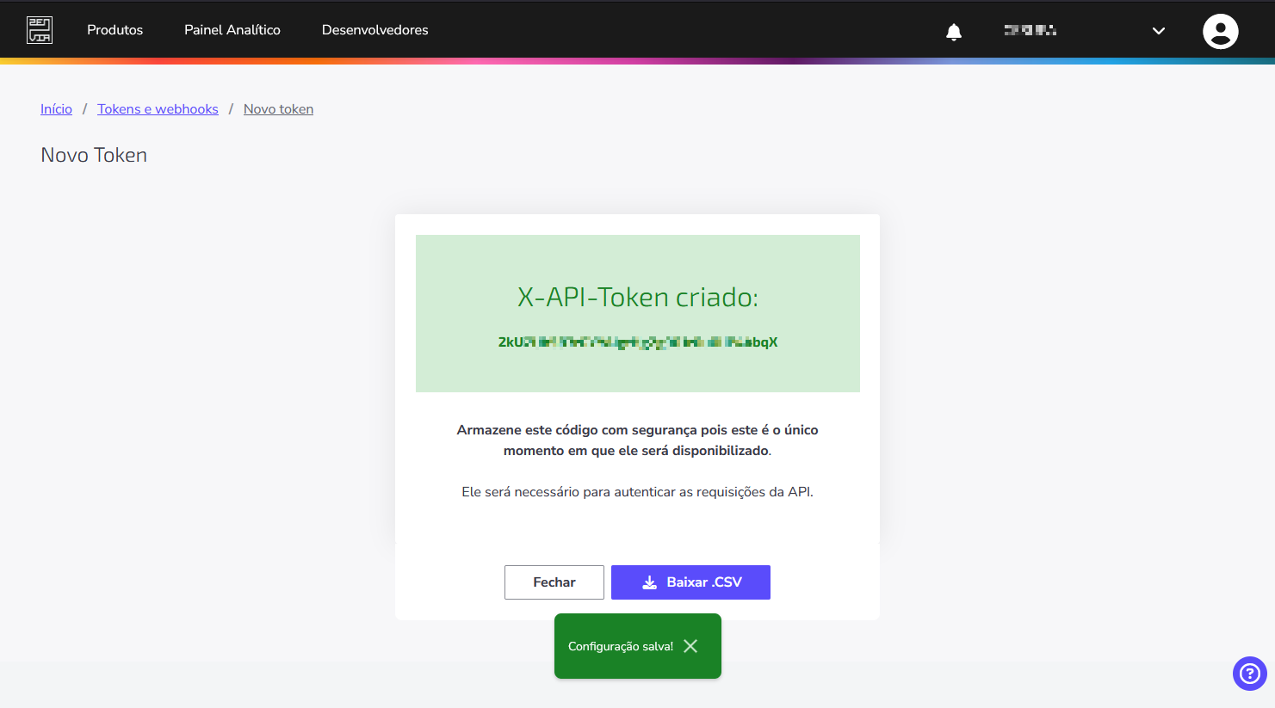Click the download icon in Baixar .CSV
The image size is (1275, 708).
(649, 582)
